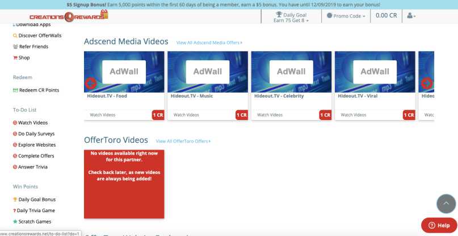Click the Hideout.TV - Food title
458x236 pixels.
[x=107, y=96]
